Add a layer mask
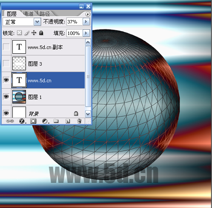The width and height of the screenshot is (212, 208). [33, 121]
